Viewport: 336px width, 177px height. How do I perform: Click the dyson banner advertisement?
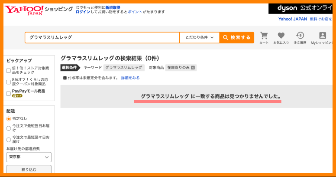pyautogui.click(x=300, y=8)
